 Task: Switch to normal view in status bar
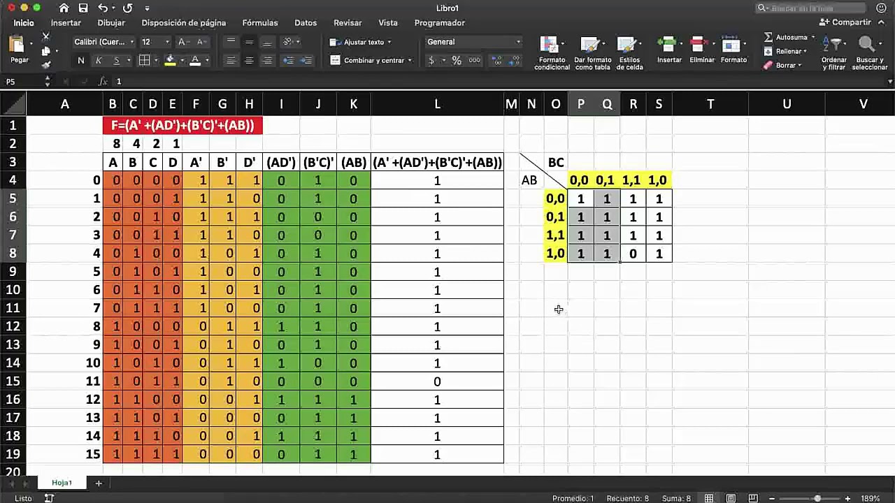pyautogui.click(x=709, y=498)
